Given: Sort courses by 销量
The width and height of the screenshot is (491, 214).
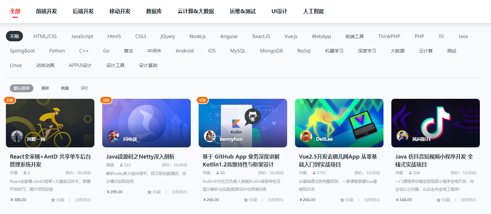Looking at the screenshot, I should [65, 88].
